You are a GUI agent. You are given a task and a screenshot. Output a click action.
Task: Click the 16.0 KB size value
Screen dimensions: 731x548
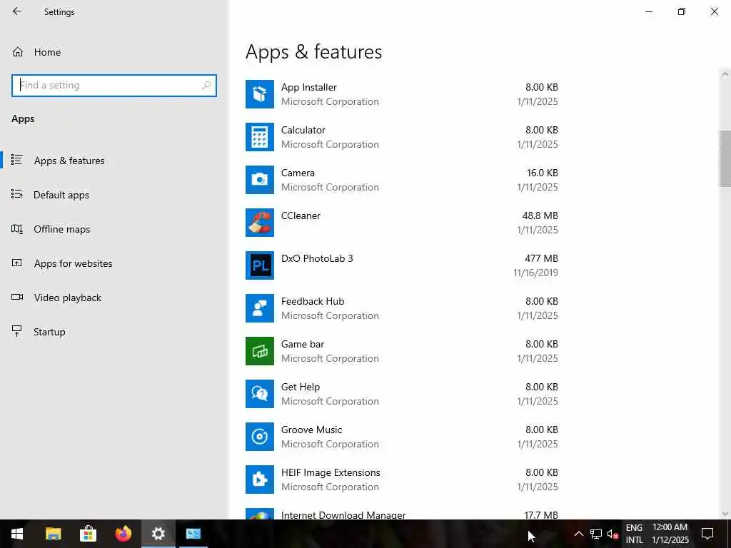543,173
